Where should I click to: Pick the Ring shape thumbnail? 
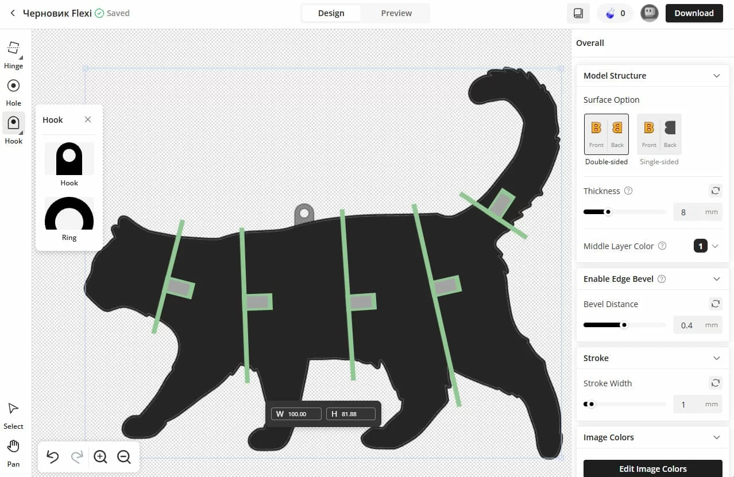click(69, 214)
